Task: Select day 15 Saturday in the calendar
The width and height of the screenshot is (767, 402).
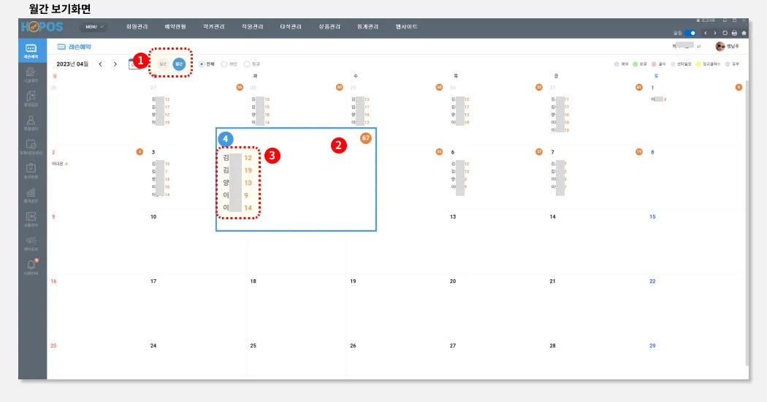Action: point(652,217)
